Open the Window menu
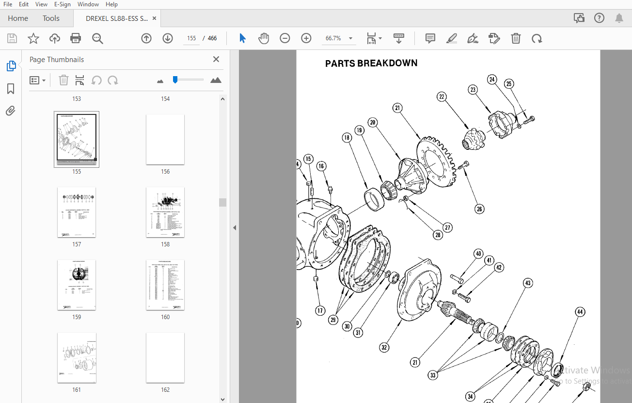The width and height of the screenshot is (632, 403). point(88,4)
